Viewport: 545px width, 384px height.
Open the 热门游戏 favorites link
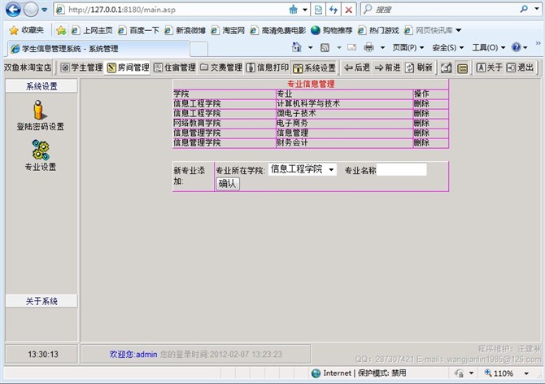[378, 30]
